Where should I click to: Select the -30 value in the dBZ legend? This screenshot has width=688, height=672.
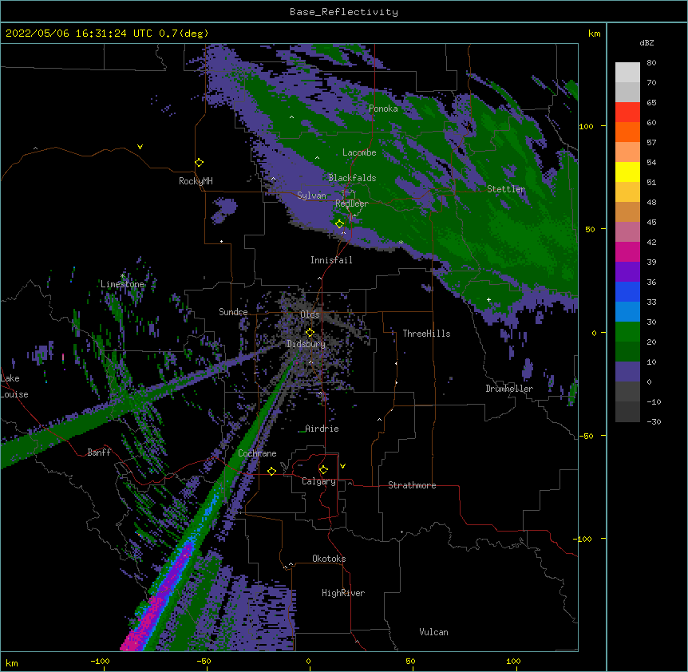pos(654,422)
